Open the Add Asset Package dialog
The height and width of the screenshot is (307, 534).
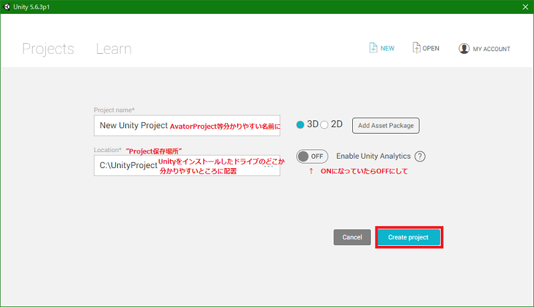pyautogui.click(x=386, y=126)
